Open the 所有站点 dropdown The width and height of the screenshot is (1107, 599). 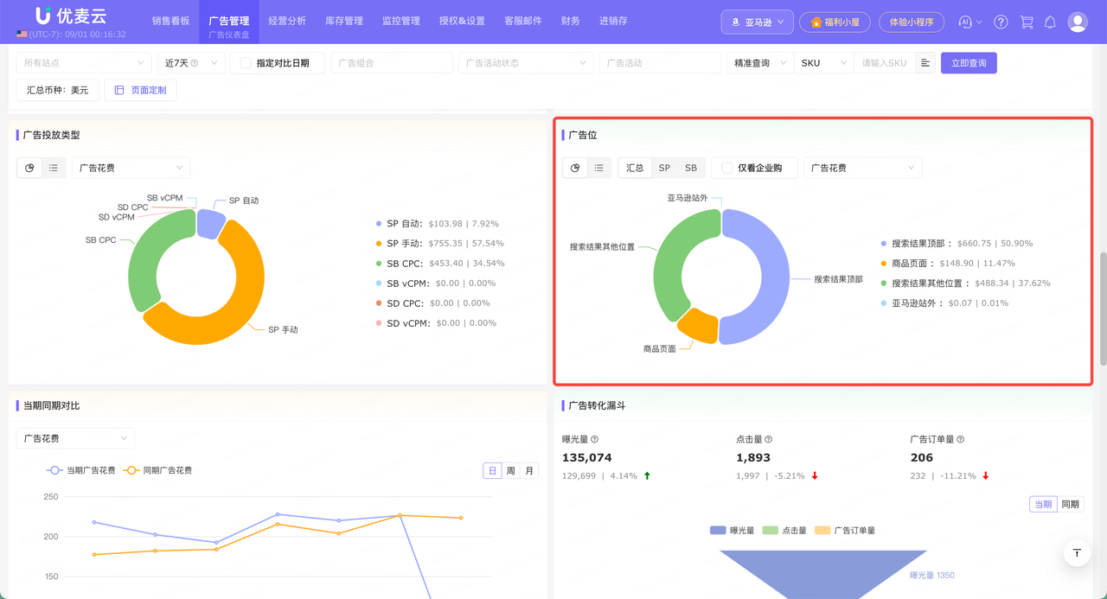tap(84, 63)
